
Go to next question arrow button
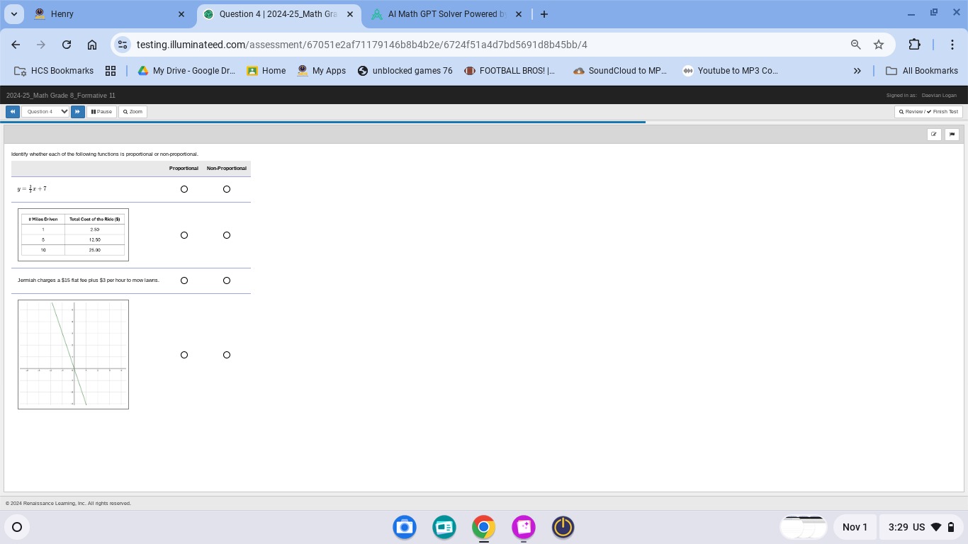[x=78, y=112]
